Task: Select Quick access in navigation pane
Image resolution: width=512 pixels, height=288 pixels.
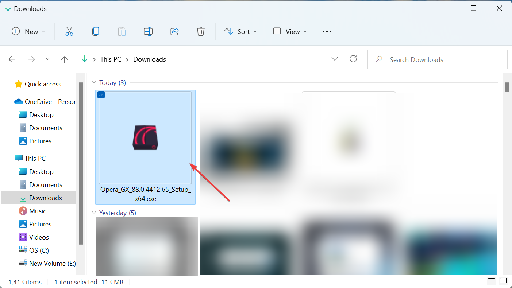Action: [43, 84]
